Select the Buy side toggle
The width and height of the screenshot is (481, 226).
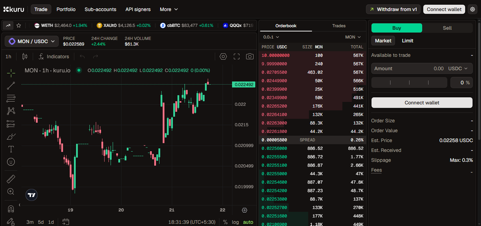click(396, 28)
